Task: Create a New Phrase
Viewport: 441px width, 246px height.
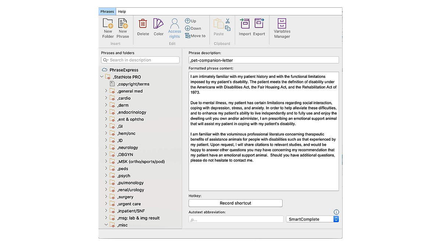Action: [x=123, y=28]
